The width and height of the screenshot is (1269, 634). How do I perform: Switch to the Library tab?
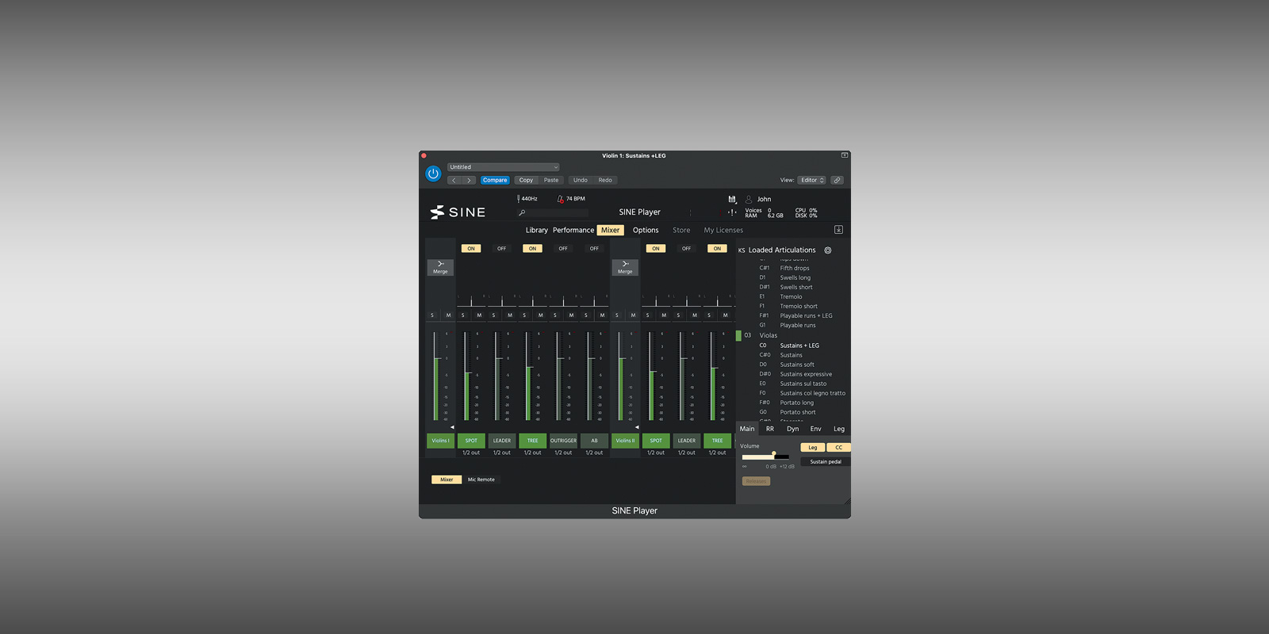tap(537, 231)
